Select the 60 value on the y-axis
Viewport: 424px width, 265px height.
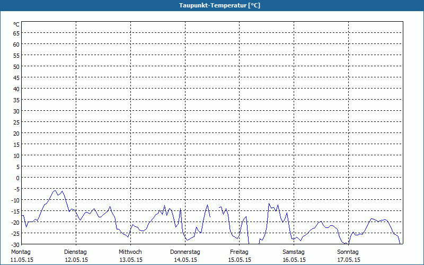(x=16, y=45)
